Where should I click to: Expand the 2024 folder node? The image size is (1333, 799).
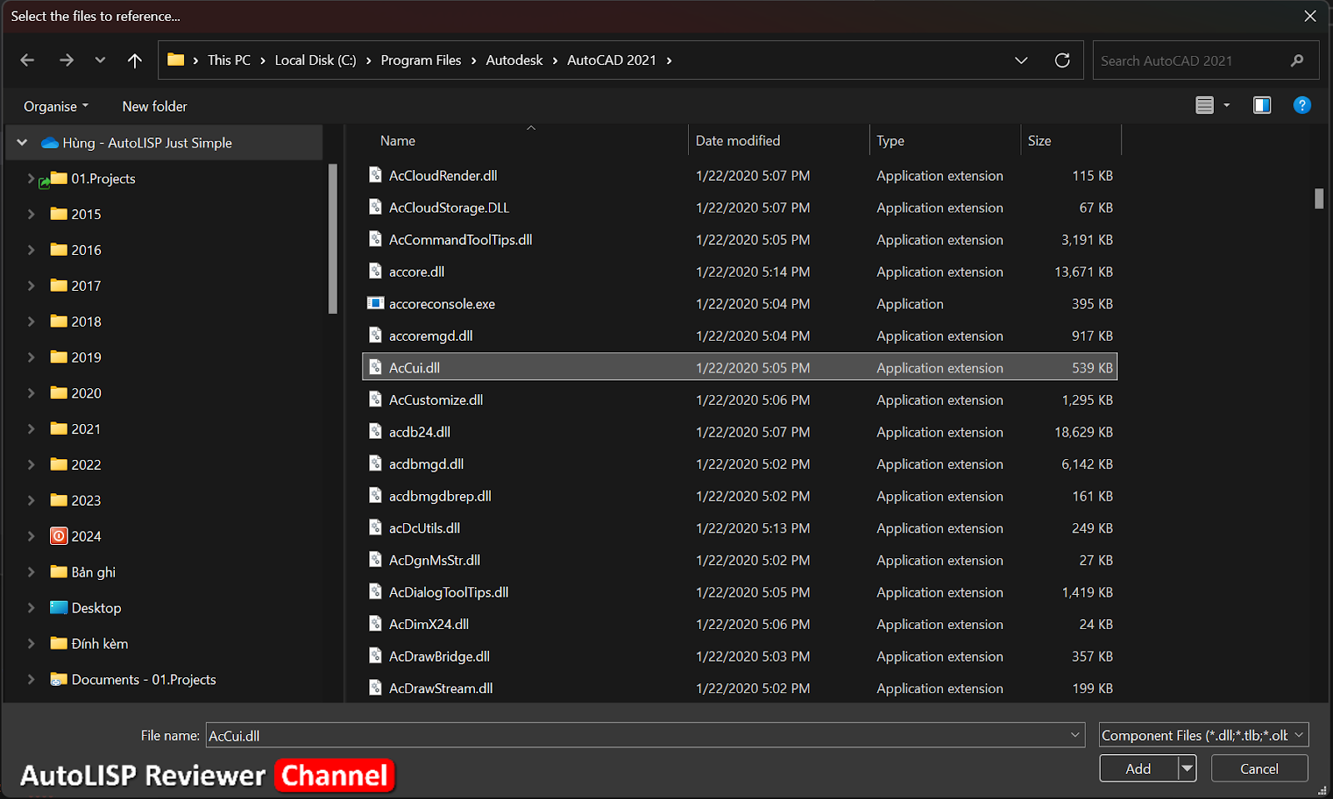pyautogui.click(x=31, y=537)
